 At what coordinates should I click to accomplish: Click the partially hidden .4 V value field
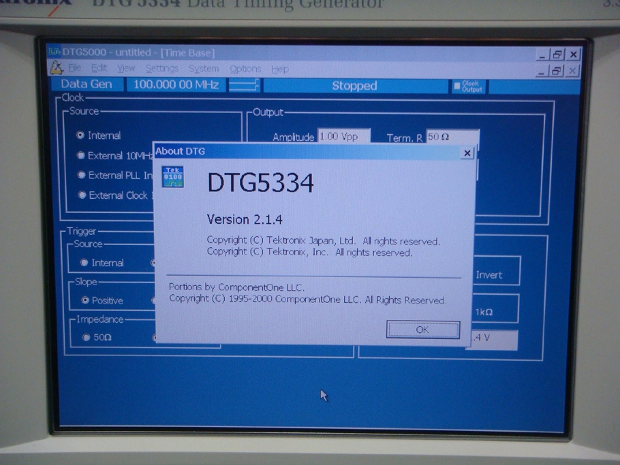click(493, 339)
